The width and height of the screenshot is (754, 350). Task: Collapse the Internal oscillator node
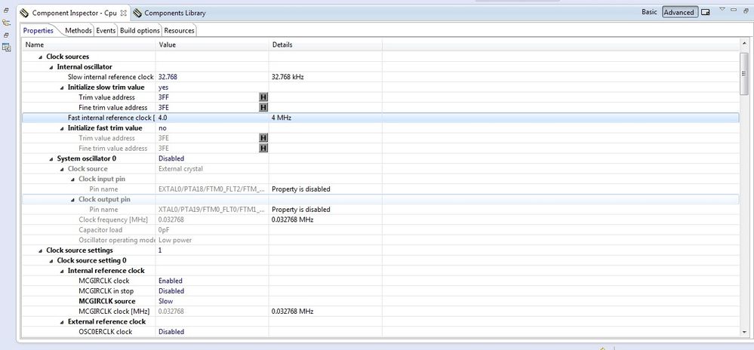coord(51,67)
